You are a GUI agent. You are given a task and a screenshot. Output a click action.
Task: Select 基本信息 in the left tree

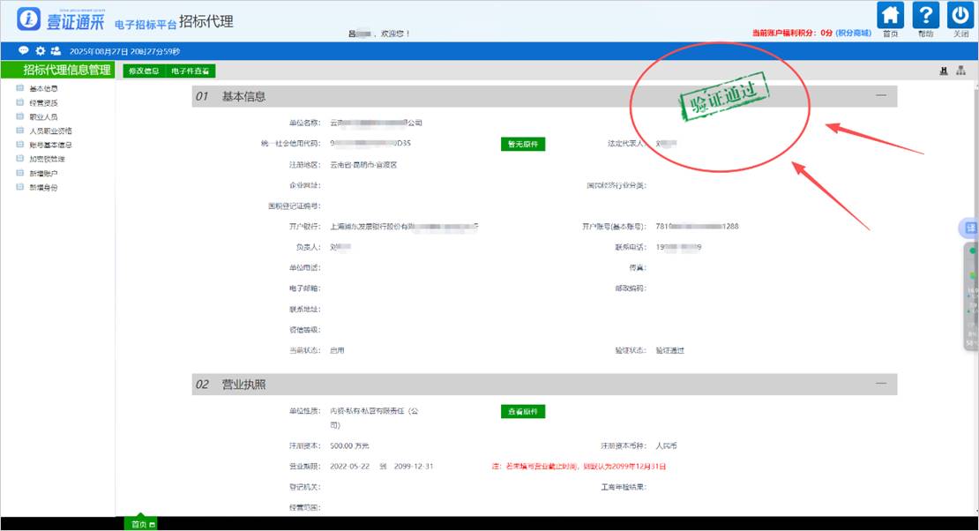(43, 88)
